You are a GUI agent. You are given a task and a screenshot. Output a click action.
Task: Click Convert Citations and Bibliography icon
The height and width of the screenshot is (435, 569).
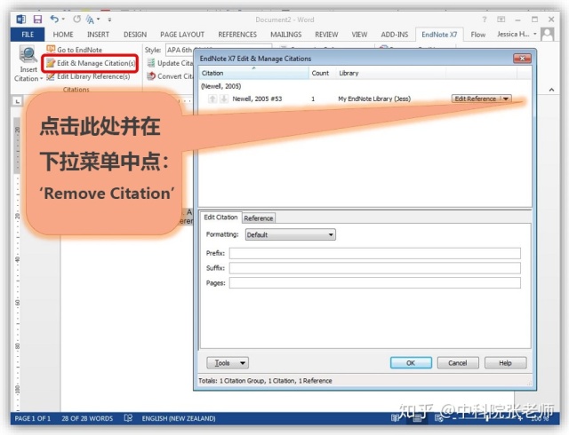tap(150, 76)
